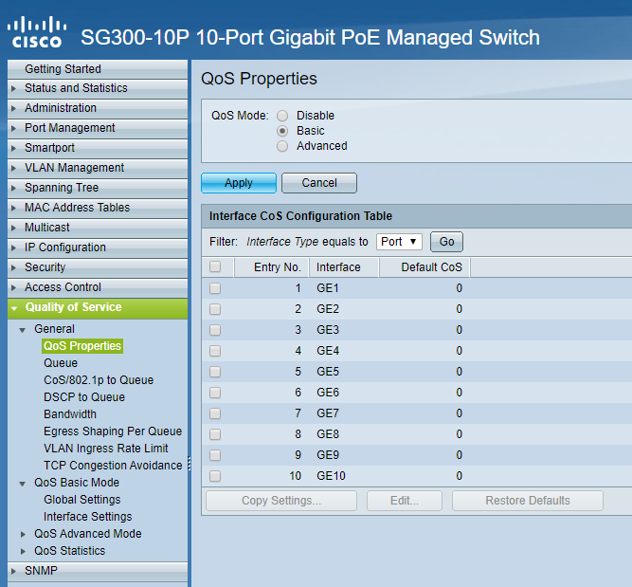Tick the checkbox for interface GE5

[215, 372]
